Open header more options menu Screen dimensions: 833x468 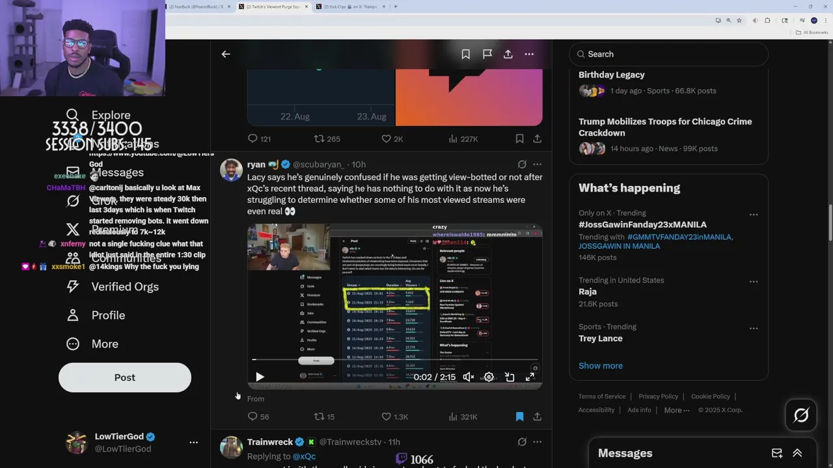click(x=529, y=55)
